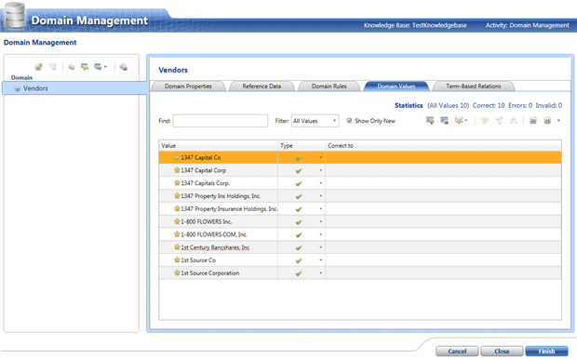Click the Speller icon left of the dotted separator
Screen dimensions: 577x359
(514, 121)
